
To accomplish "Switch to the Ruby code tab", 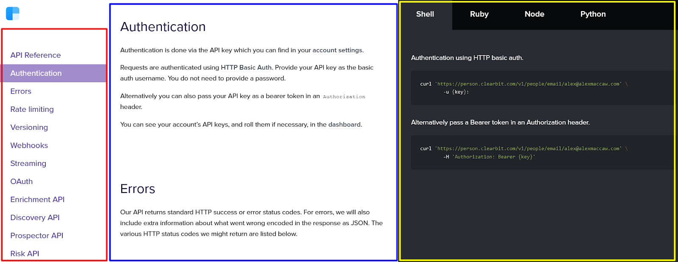I will pyautogui.click(x=479, y=14).
